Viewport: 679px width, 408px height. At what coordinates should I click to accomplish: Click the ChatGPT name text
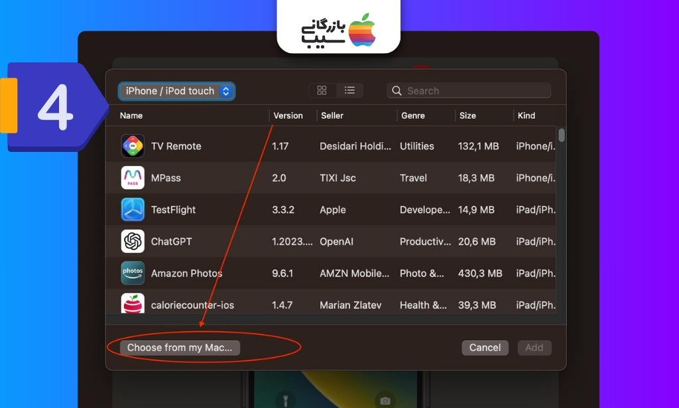tap(172, 241)
